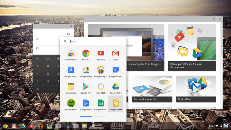Screen dimensions: 231x130
Task: Open the Google Maps app
Action: pos(86,72)
